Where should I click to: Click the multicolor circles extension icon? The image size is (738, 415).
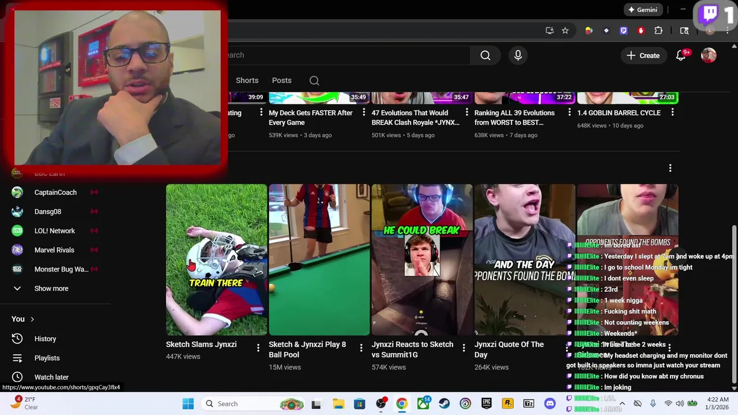[589, 31]
